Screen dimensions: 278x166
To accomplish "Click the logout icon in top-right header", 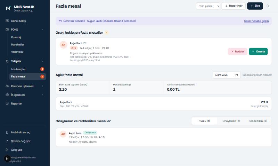I will pos(268,6).
